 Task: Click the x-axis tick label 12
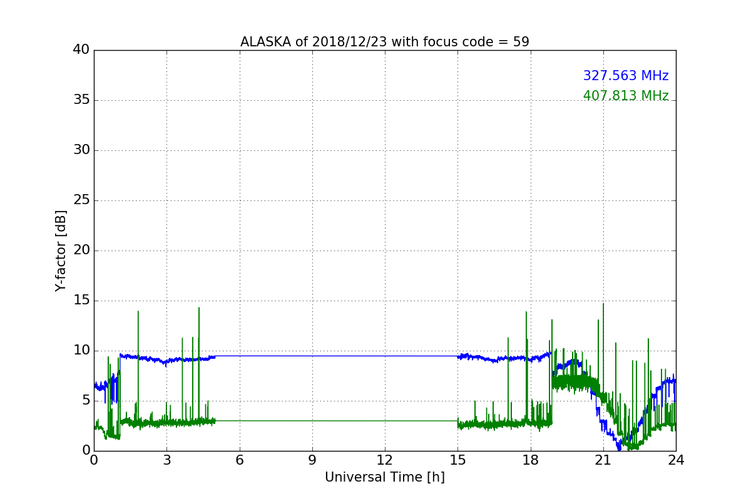coord(385,460)
